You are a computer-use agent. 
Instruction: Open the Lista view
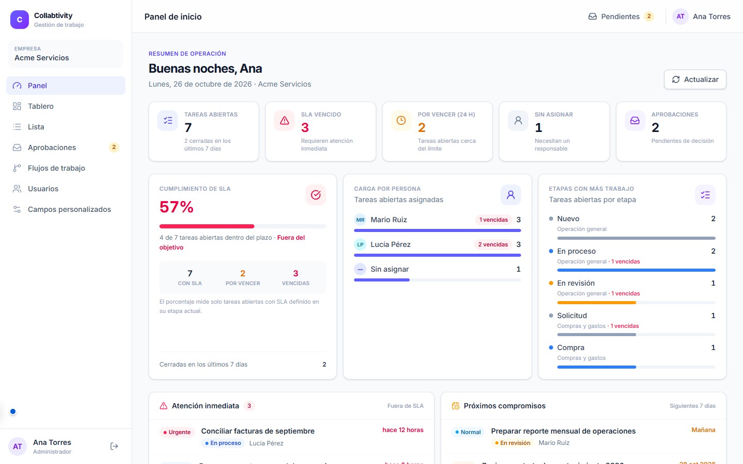coord(66,127)
